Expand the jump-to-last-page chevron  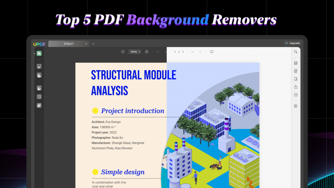click(192, 52)
